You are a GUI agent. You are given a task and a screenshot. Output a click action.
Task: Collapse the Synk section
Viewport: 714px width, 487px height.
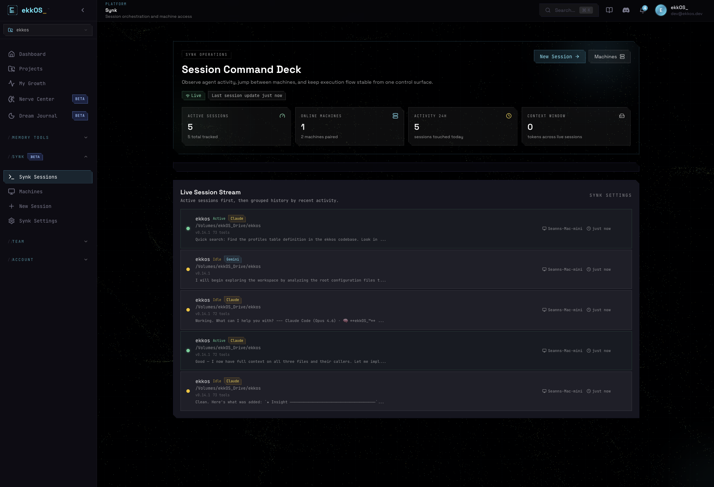85,157
